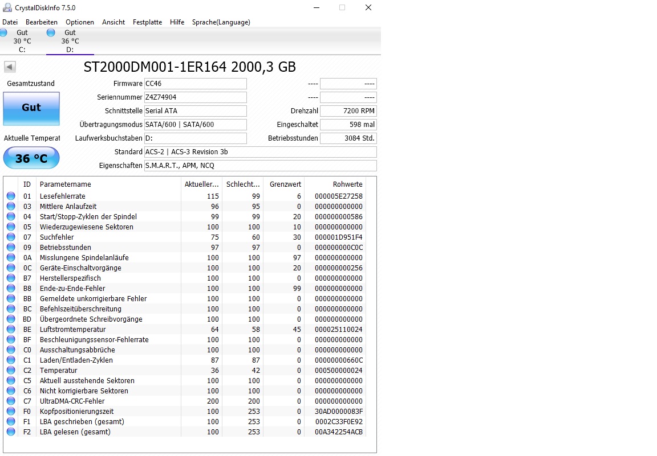Click status icon of Ende-zu-Ende-Fehler

11,288
